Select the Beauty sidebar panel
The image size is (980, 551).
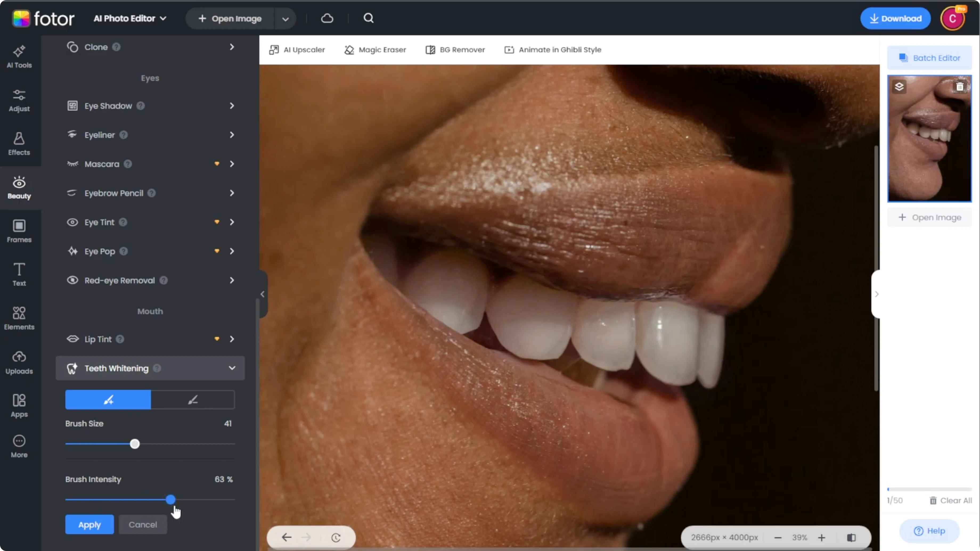tap(19, 188)
